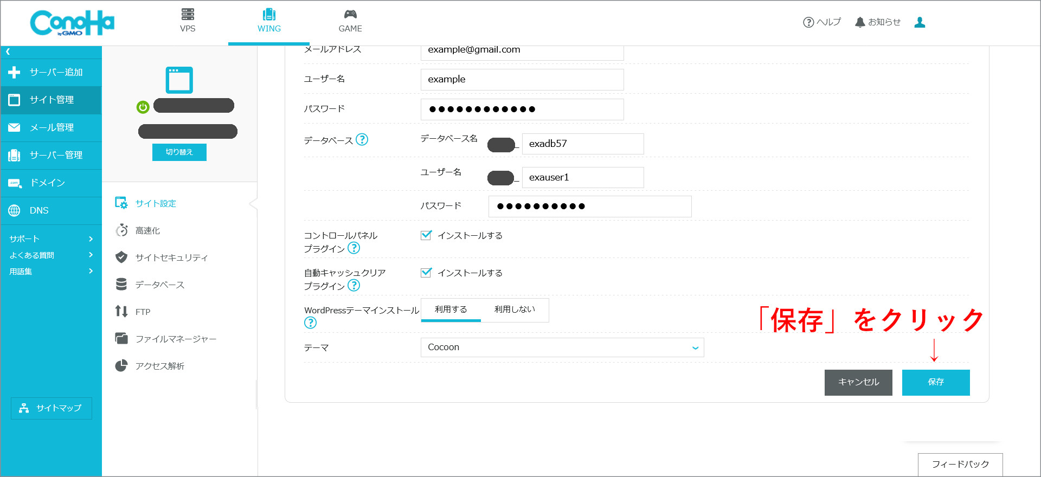Open アクセス解析 in the site menu

tap(159, 366)
